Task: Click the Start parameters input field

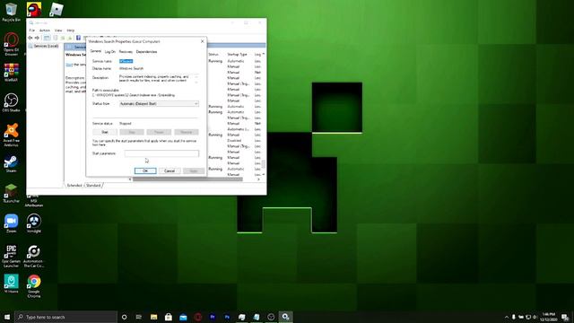Action: tap(161, 153)
